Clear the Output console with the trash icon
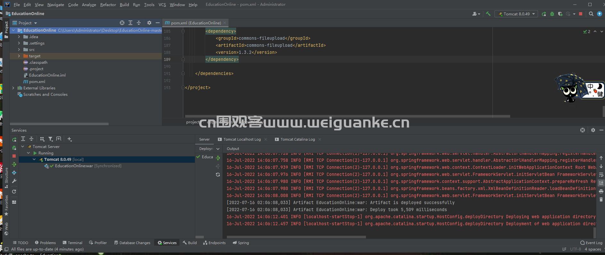This screenshot has width=605, height=255. coord(601,199)
